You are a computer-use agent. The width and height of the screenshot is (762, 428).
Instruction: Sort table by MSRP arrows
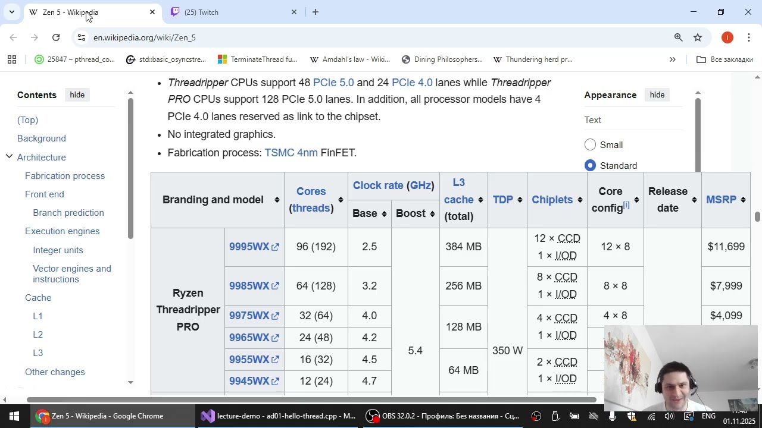[x=743, y=200]
